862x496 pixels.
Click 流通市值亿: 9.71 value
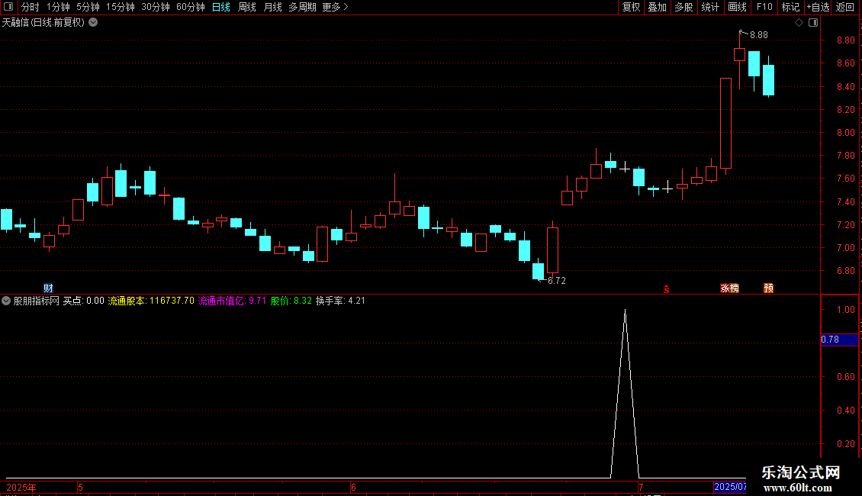tap(232, 301)
